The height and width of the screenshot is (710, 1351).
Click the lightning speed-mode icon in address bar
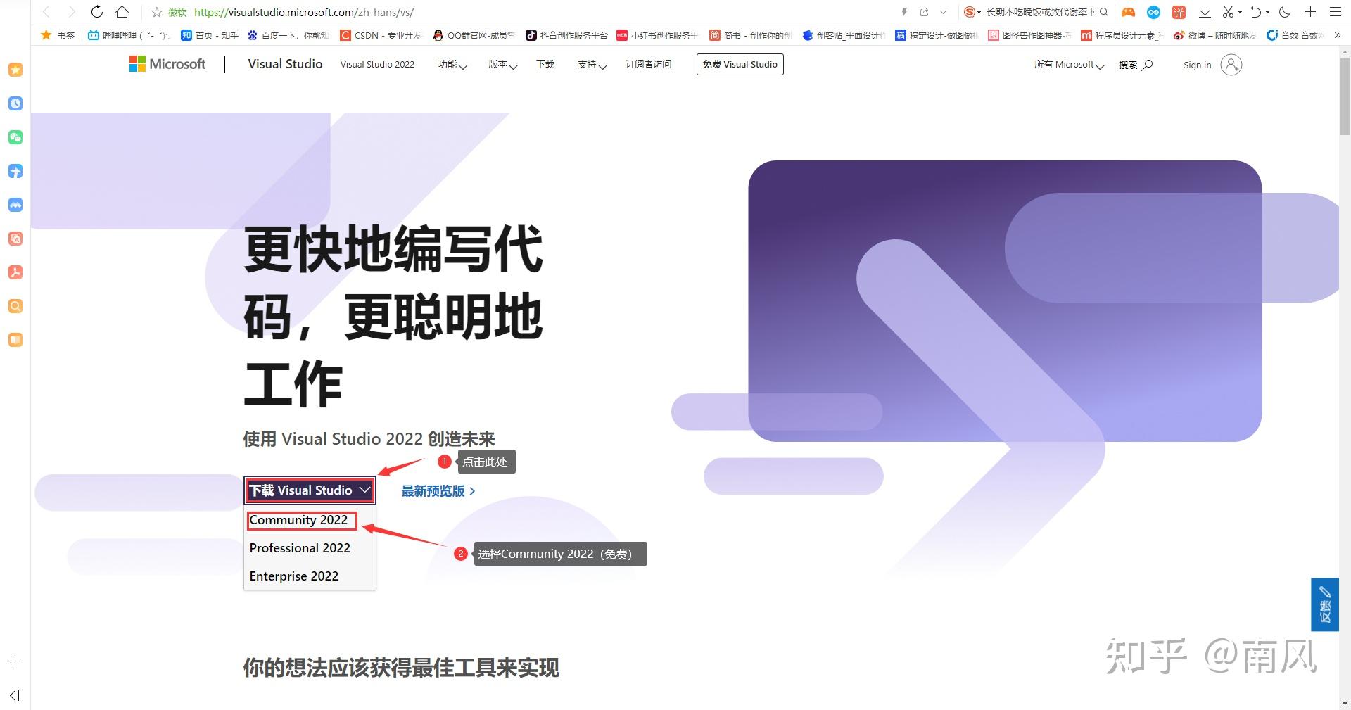[x=905, y=12]
